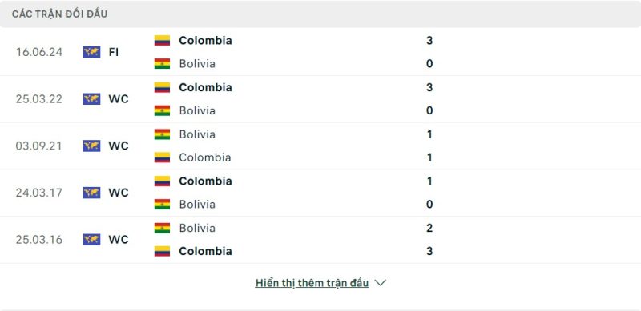Click the Colombia flag in the 16.06.24 match
Image resolution: width=641 pixels, height=311 pixels.
(162, 41)
